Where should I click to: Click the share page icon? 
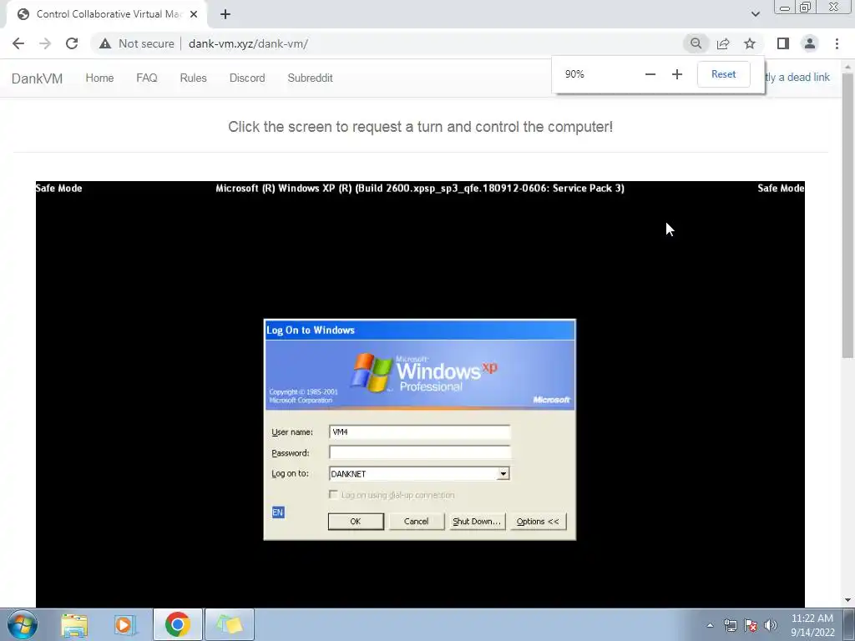[x=723, y=43]
